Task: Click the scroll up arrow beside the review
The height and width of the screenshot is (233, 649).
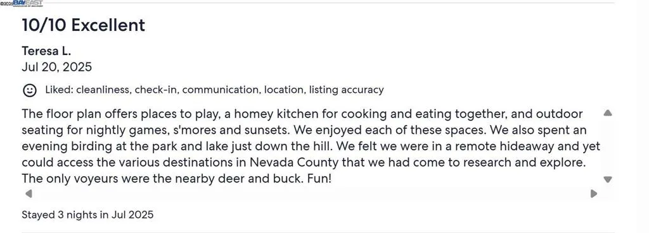Action: click(x=608, y=113)
